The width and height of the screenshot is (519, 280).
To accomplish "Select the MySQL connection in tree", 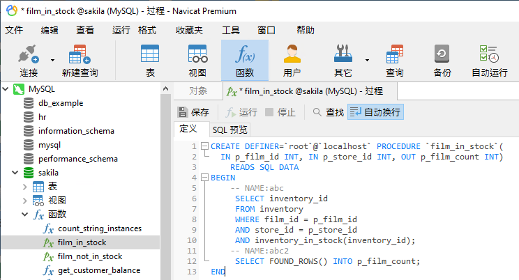I will coord(42,89).
